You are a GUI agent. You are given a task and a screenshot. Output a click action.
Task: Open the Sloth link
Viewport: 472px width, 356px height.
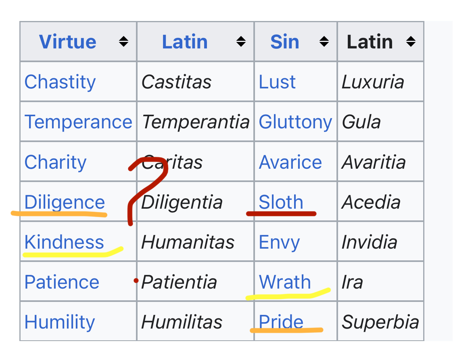(x=281, y=202)
